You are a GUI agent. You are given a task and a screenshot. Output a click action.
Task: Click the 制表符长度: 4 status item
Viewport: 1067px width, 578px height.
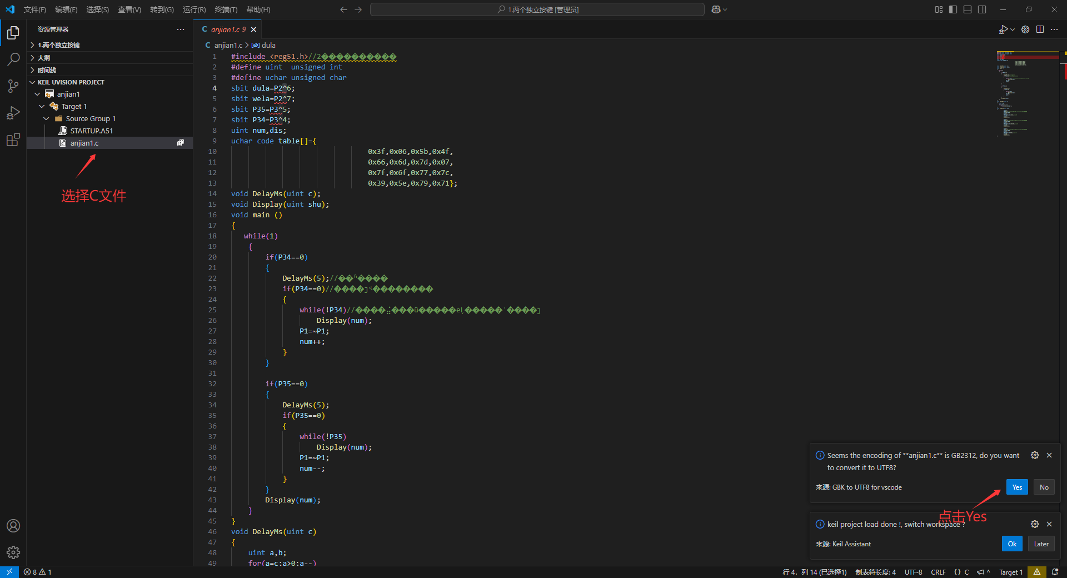pos(875,572)
